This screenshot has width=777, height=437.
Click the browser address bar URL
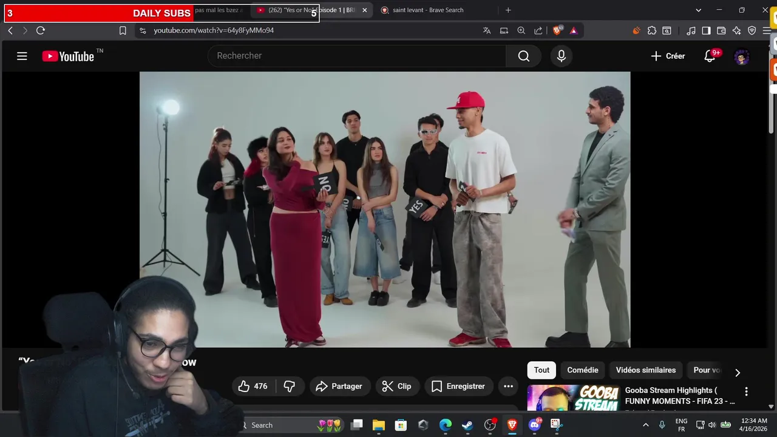point(214,30)
